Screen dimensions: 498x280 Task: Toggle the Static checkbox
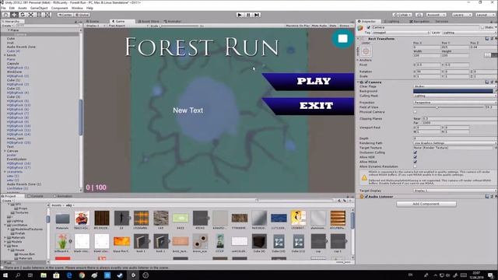click(x=482, y=27)
